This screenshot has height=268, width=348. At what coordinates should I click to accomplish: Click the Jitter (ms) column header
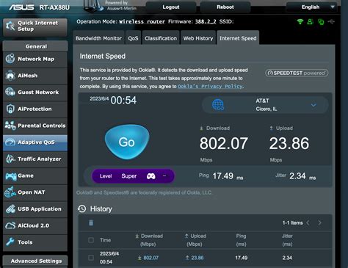[287, 240]
